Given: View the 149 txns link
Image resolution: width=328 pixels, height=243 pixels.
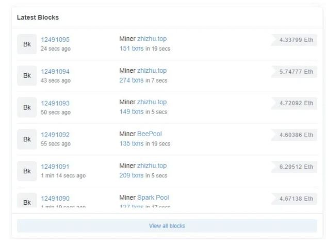Looking at the screenshot, I should (x=132, y=112).
